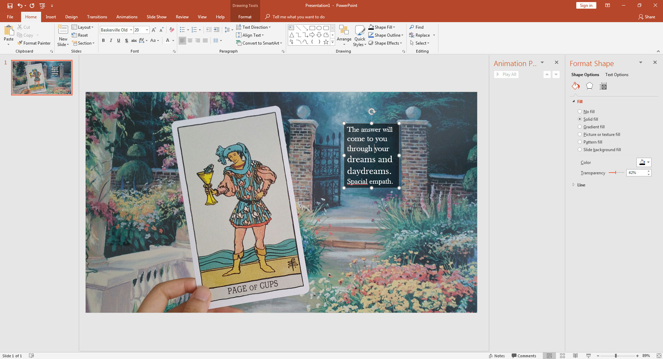This screenshot has width=663, height=359.
Task: Select the slide 1 thumbnail
Action: [x=42, y=77]
